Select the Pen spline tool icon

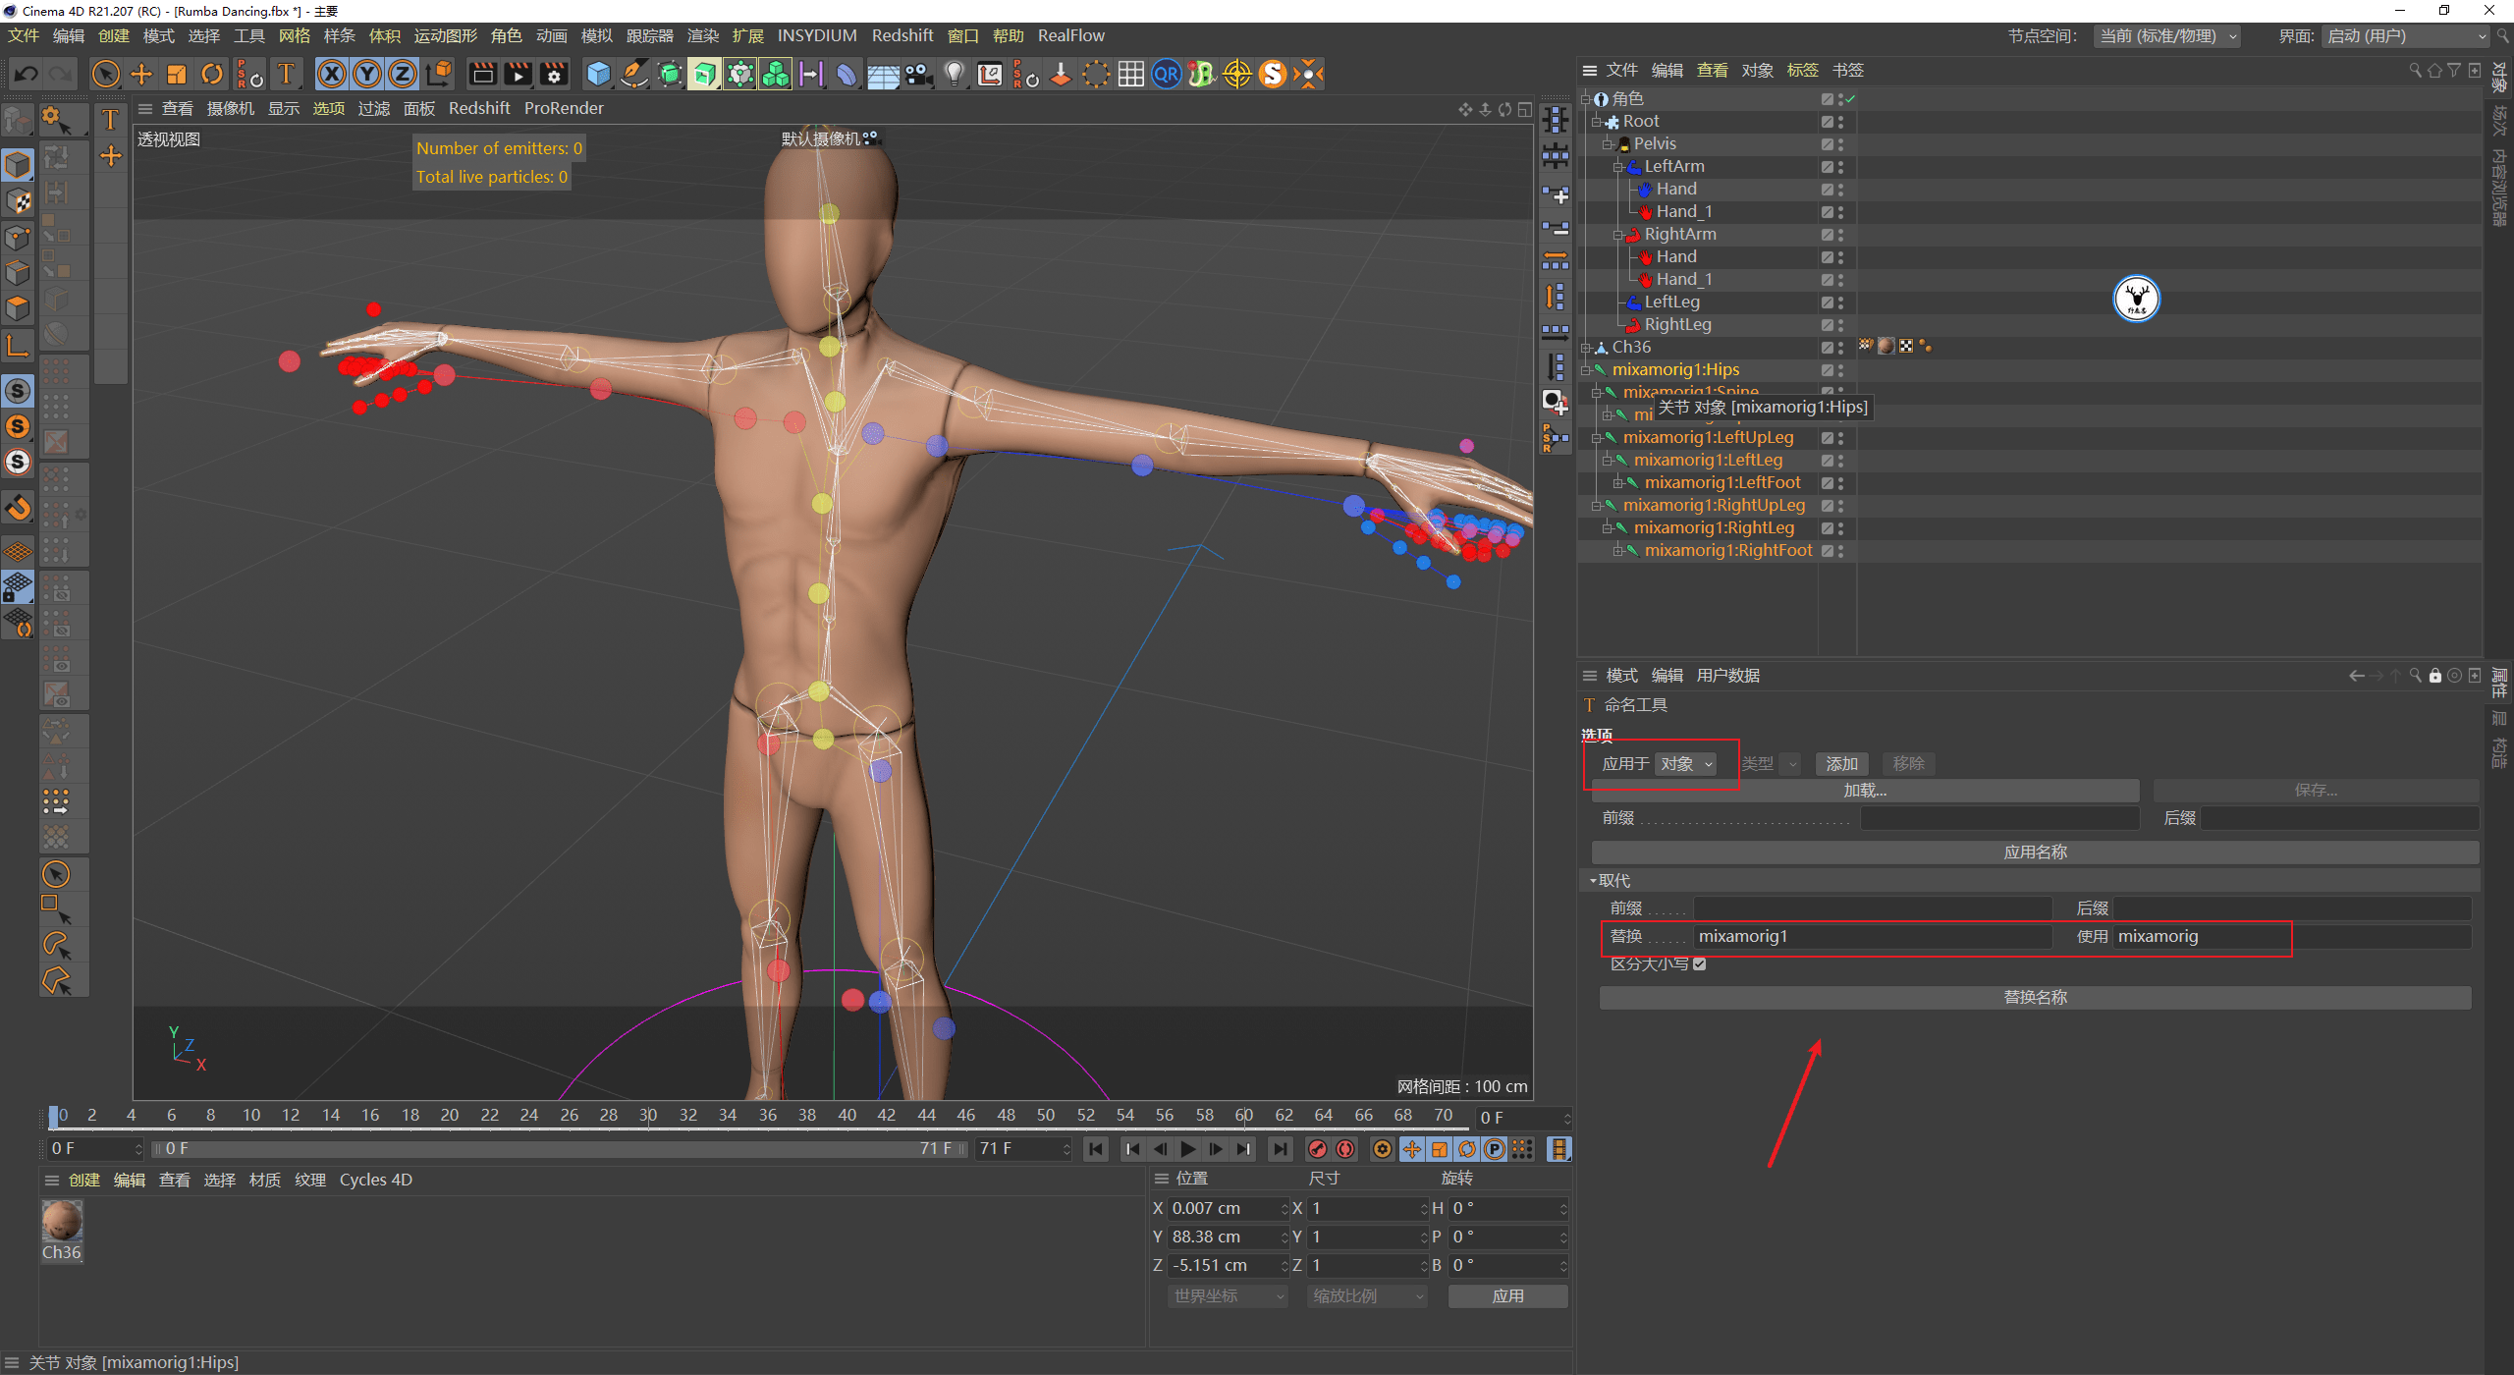(x=633, y=74)
